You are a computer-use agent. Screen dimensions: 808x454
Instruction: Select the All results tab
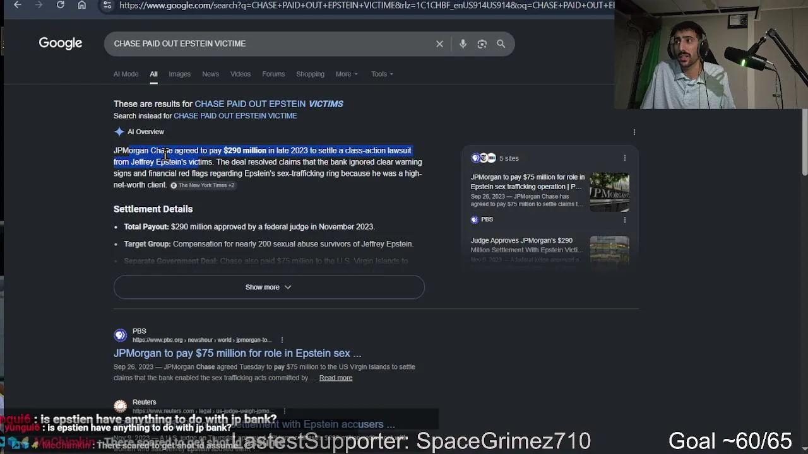153,74
